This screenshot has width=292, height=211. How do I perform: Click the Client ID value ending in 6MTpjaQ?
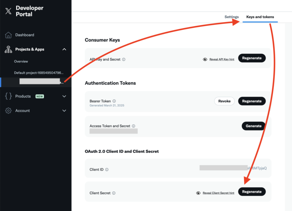pyautogui.click(x=233, y=168)
